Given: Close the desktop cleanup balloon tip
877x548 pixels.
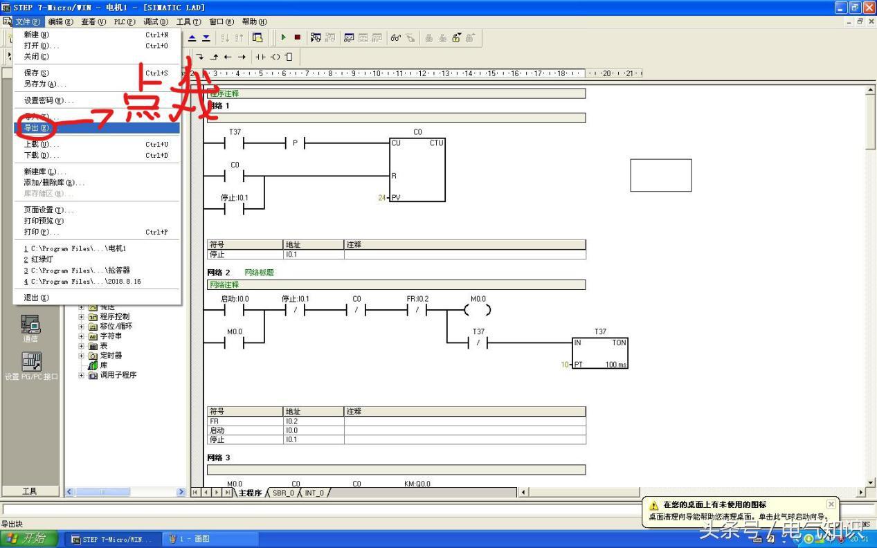Looking at the screenshot, I should coord(831,504).
